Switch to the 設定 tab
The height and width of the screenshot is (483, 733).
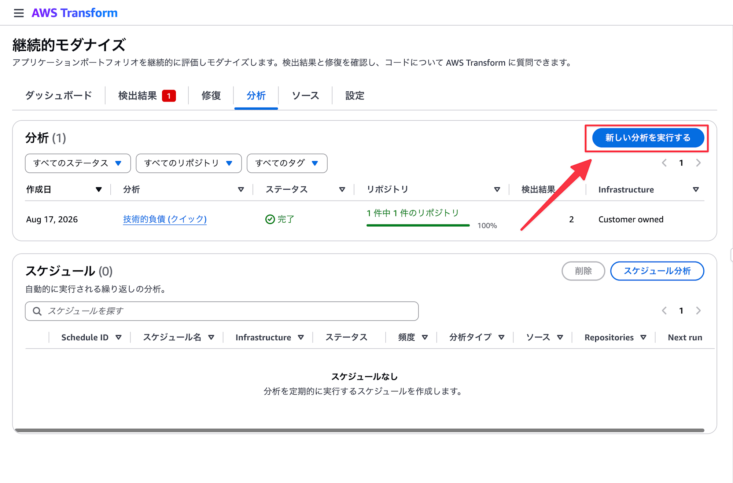(x=355, y=96)
